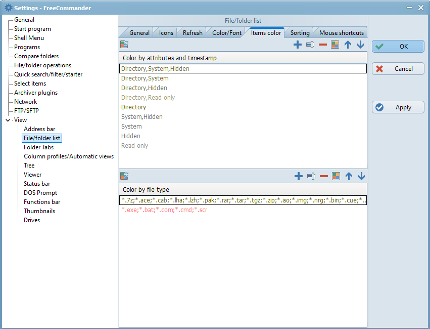The width and height of the screenshot is (430, 329).
Task: Open Start program settings
Action: (32, 29)
